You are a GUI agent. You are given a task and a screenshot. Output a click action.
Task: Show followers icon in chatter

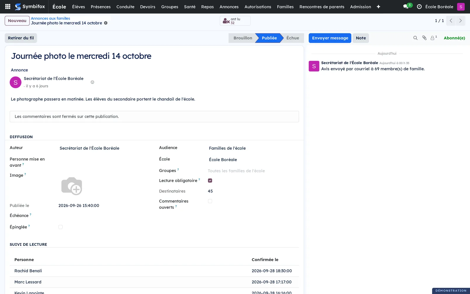pos(434,38)
